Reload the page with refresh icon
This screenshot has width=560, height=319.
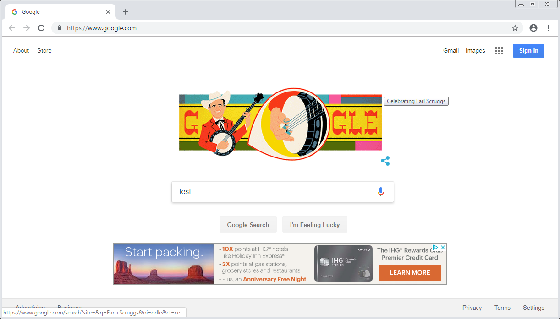(41, 28)
